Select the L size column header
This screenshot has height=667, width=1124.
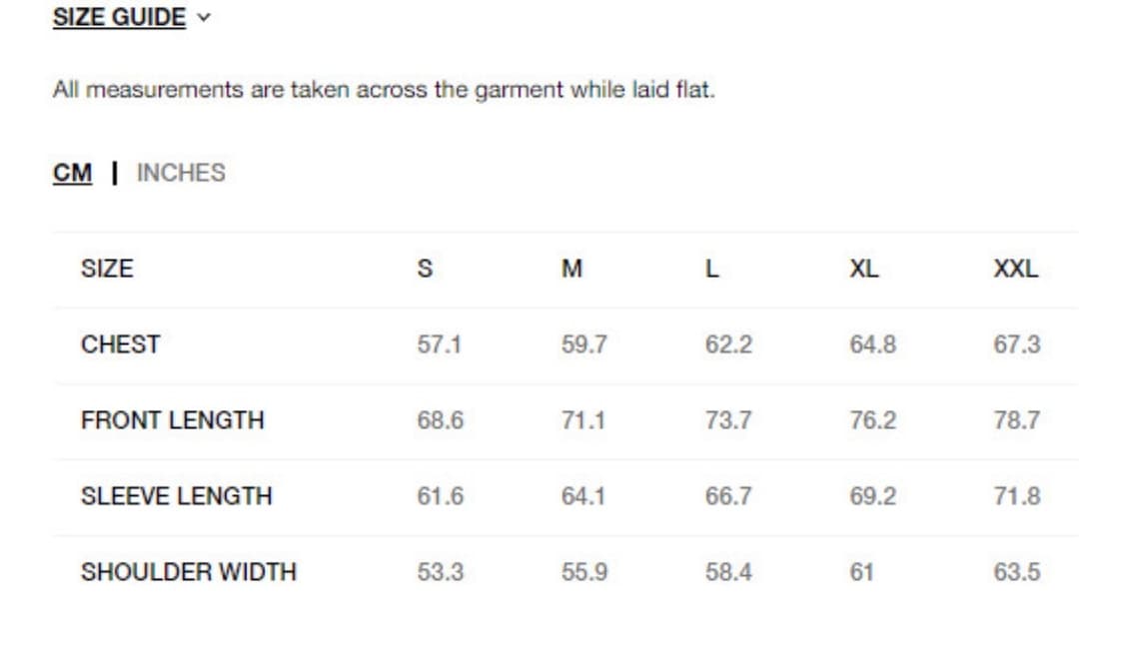tap(711, 269)
